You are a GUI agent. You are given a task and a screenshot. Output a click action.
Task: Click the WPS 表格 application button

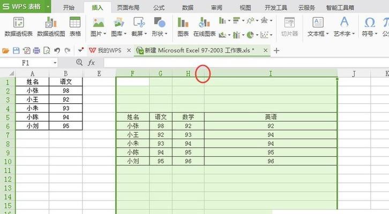22,6
